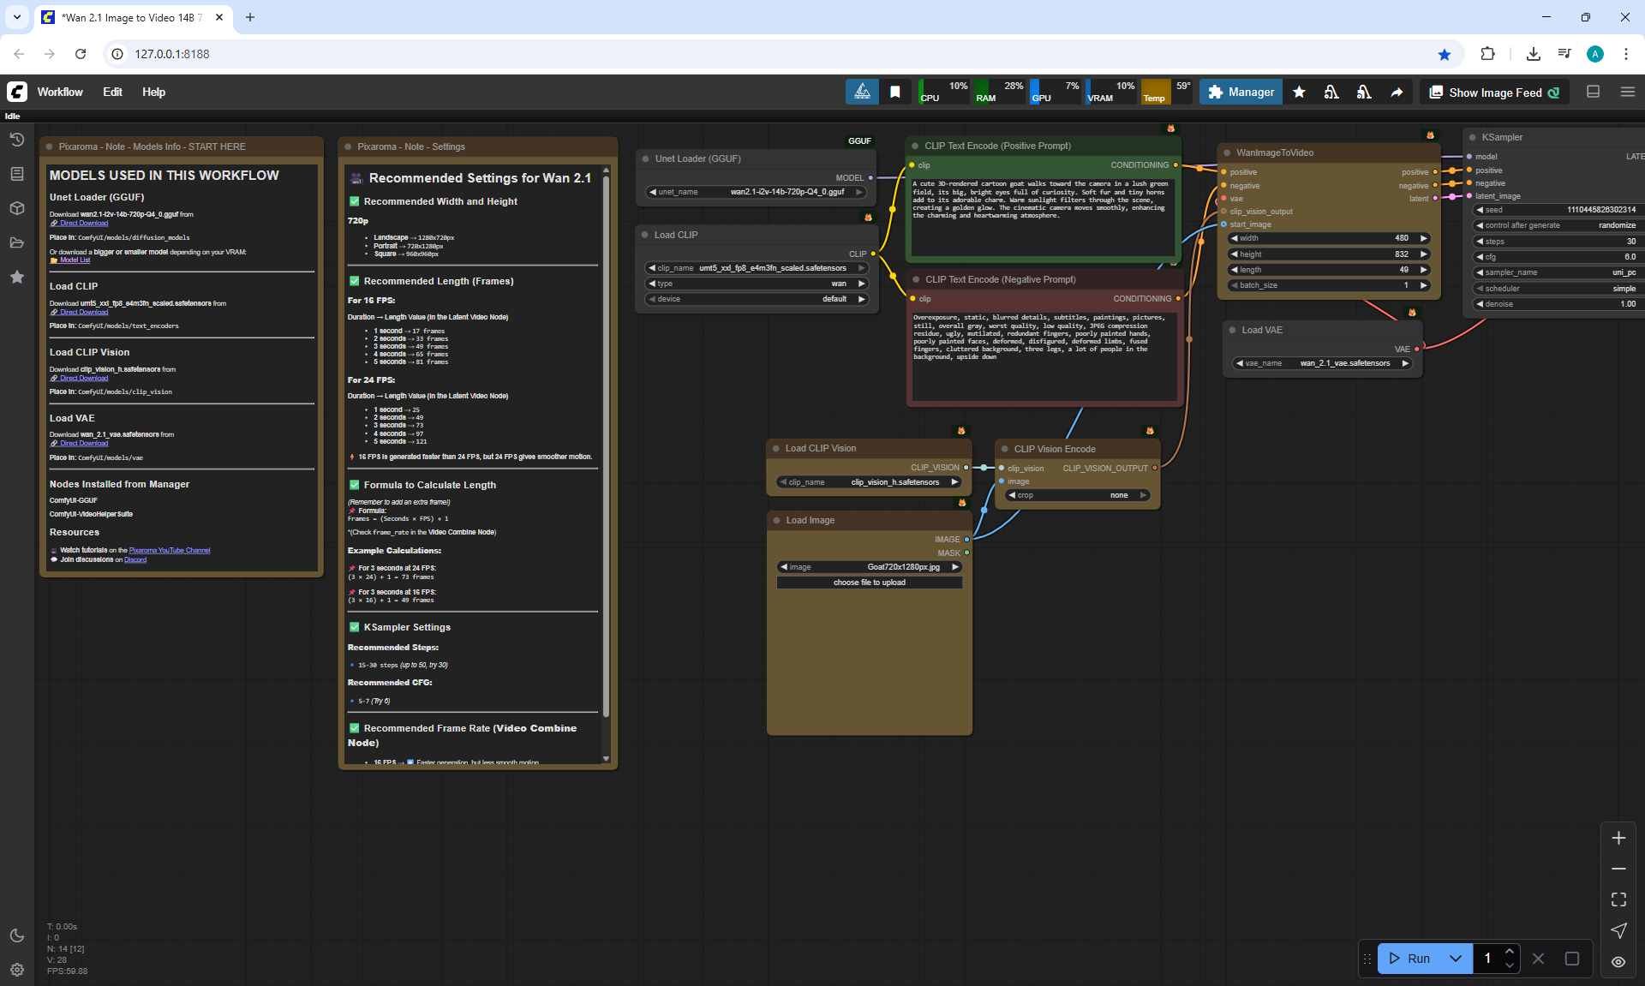Image resolution: width=1645 pixels, height=986 pixels.
Task: Click the canvas zoom in plus icon
Action: pos(1618,838)
